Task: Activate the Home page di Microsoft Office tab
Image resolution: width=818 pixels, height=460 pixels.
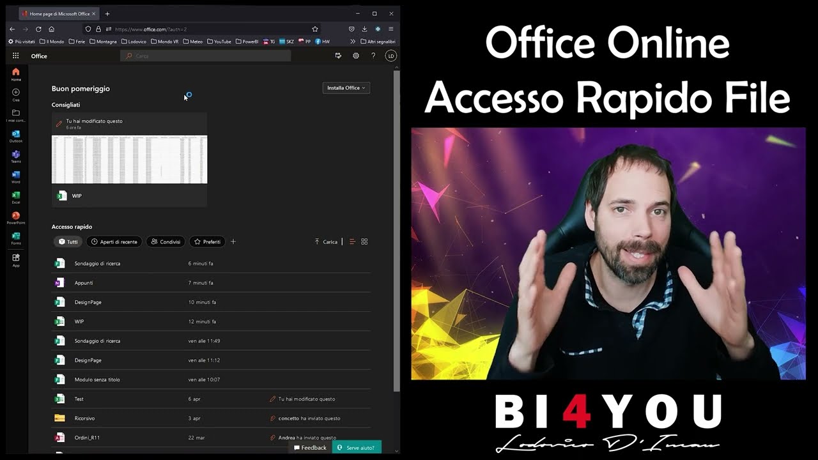Action: 59,13
